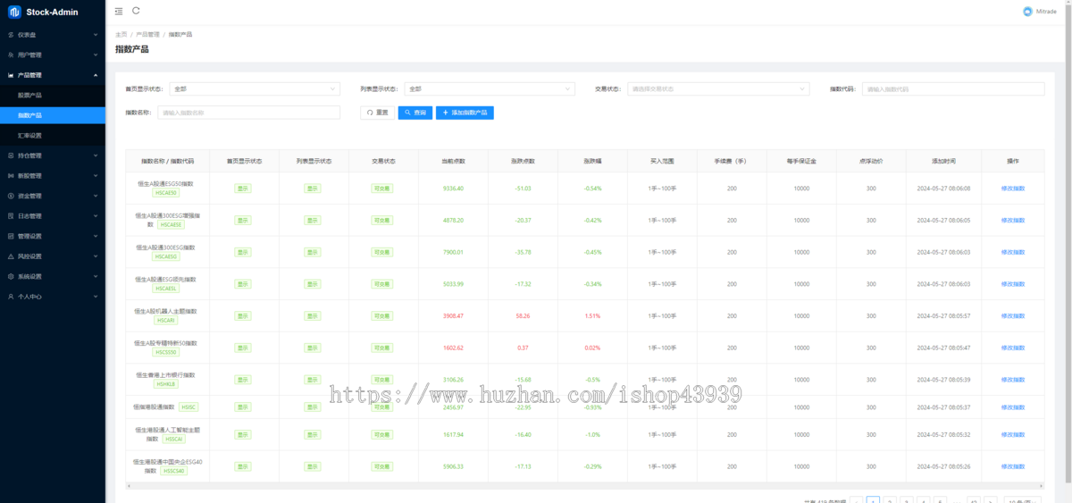Click the table's horizontal scrollbar
1072x503 pixels.
click(x=585, y=486)
